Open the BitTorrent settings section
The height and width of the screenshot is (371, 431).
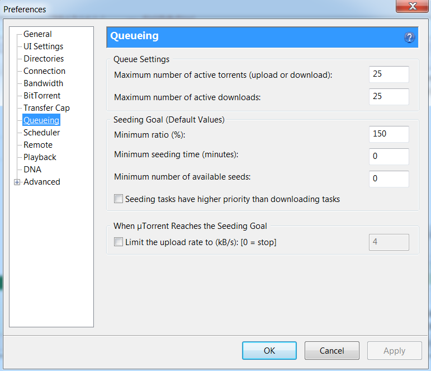tap(42, 96)
